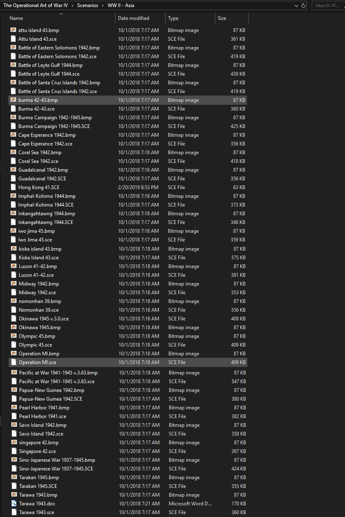
Task: Select the Imphal-Kohima 1944.bmp icon
Action: click(13, 196)
